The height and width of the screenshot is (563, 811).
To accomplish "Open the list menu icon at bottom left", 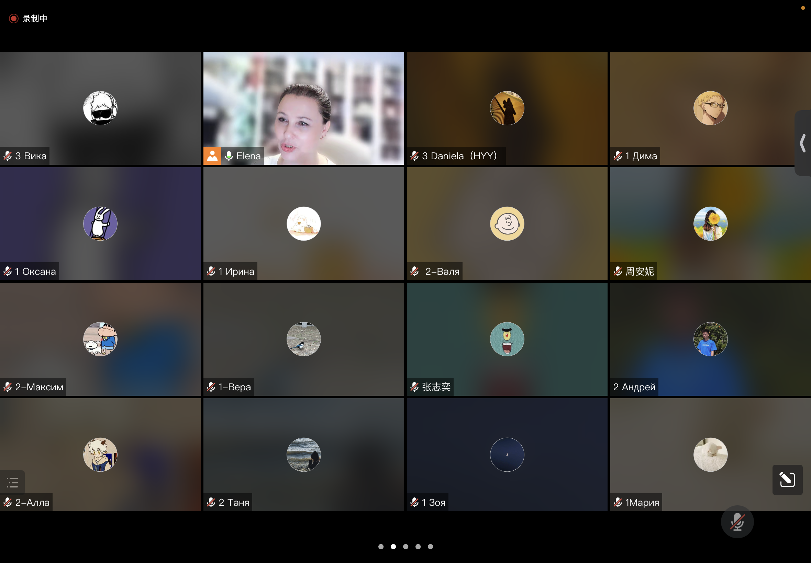I will tap(12, 482).
